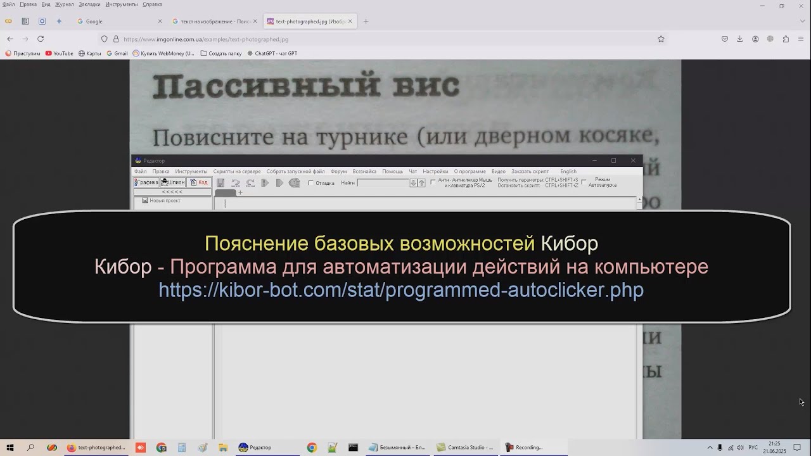
Task: Open Безымянный Блокнот on taskbar
Action: pyautogui.click(x=397, y=447)
